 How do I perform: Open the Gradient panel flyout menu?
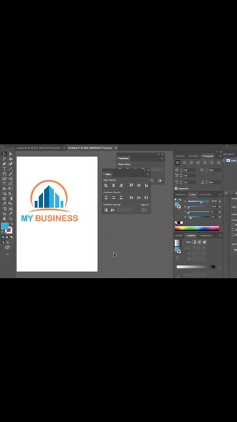(221, 235)
